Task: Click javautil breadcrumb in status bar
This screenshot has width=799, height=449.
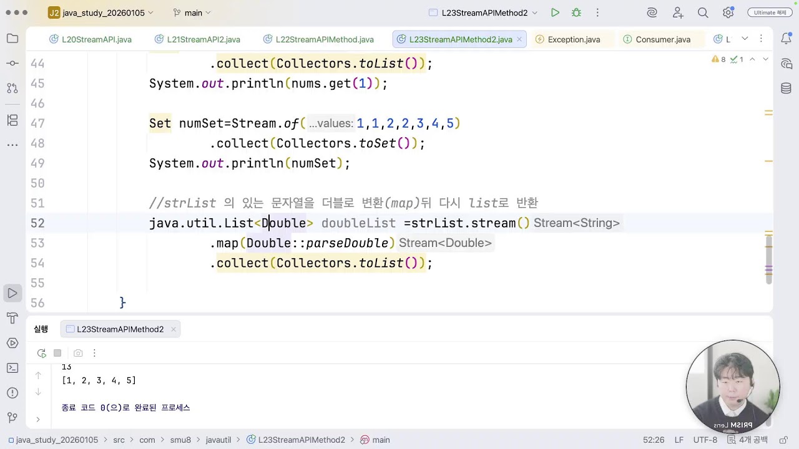Action: pyautogui.click(x=219, y=440)
